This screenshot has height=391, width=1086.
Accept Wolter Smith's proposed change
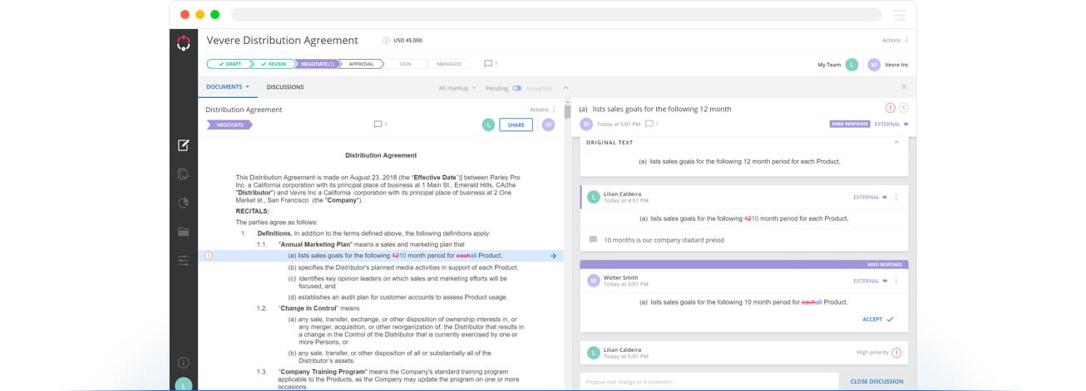pos(878,320)
